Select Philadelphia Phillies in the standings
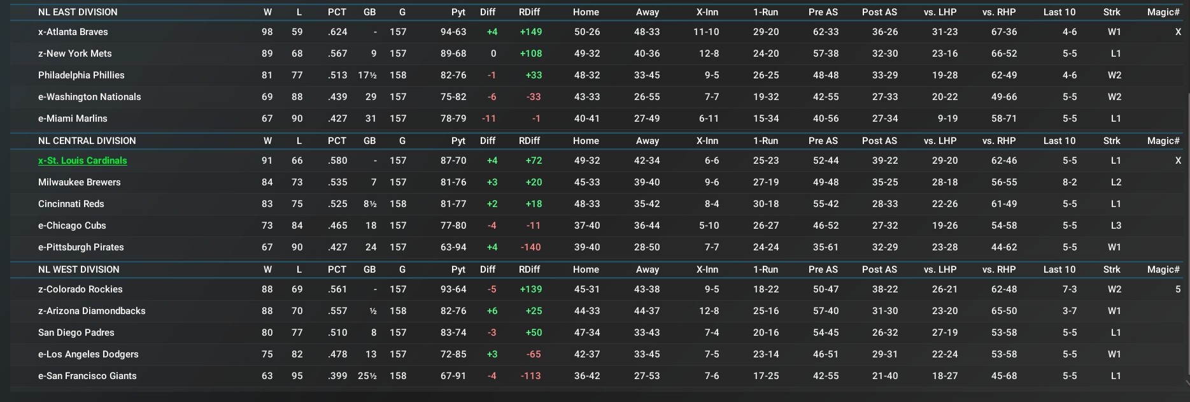Viewport: 1190px width, 402px height. pos(81,75)
